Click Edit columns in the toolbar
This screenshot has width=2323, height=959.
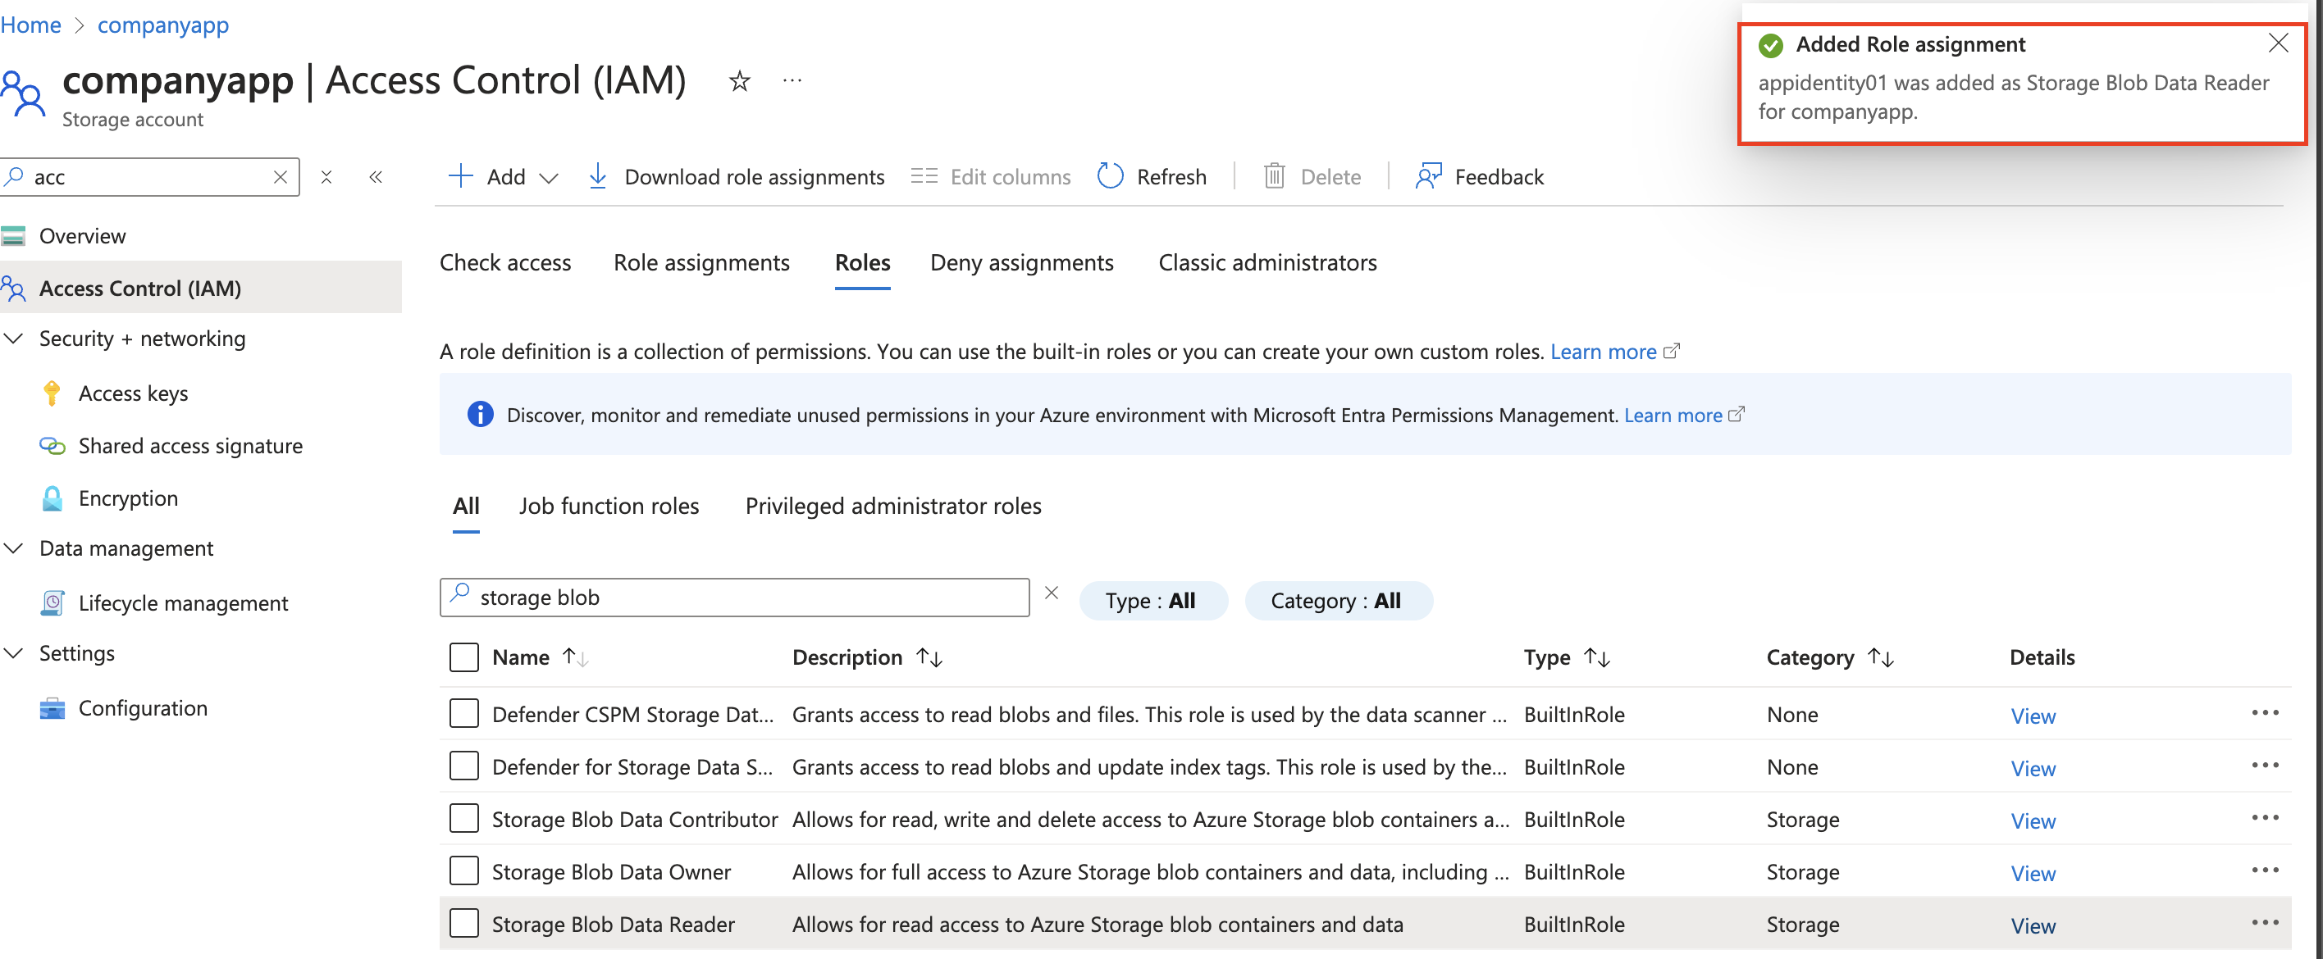point(990,177)
